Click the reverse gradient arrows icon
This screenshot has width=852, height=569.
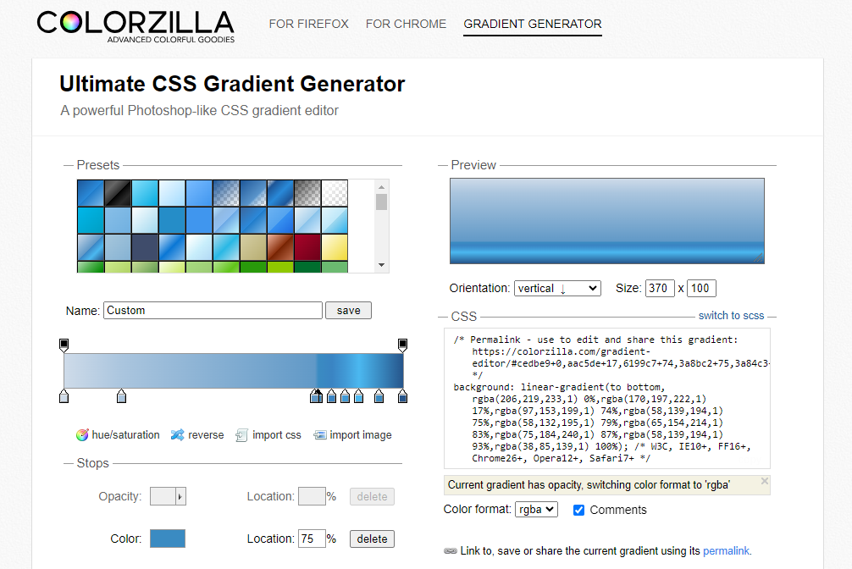[x=177, y=435]
